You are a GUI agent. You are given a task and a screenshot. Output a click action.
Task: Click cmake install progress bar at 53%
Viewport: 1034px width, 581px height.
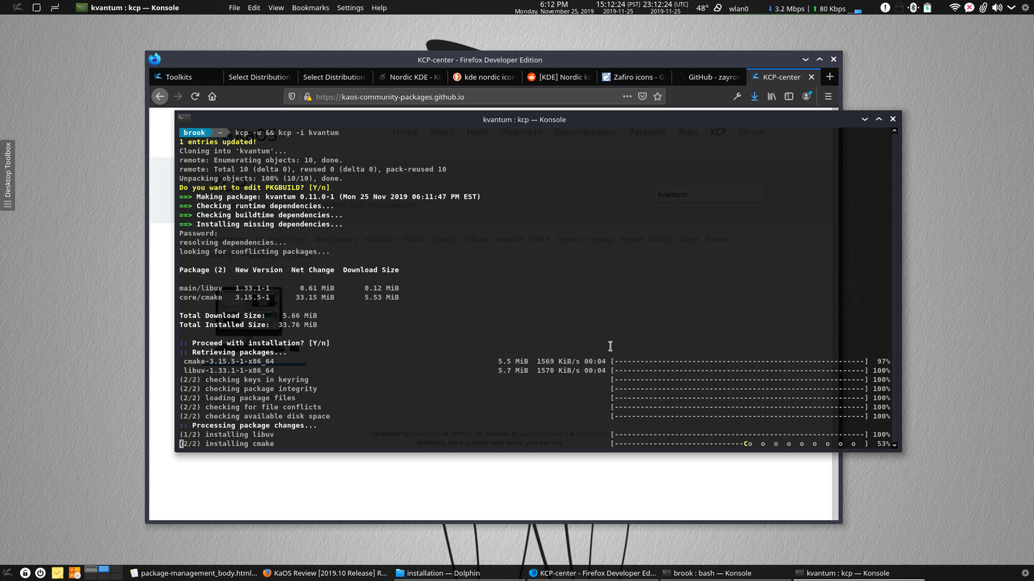point(740,443)
